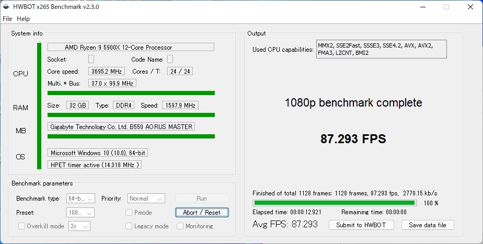
Task: Click the Abort / Reset button
Action: [x=202, y=213]
